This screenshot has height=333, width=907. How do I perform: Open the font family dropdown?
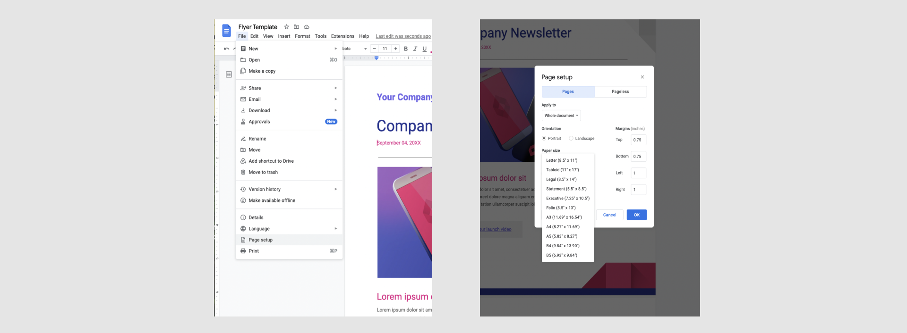[x=355, y=49]
